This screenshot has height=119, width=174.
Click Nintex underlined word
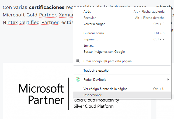10,23
